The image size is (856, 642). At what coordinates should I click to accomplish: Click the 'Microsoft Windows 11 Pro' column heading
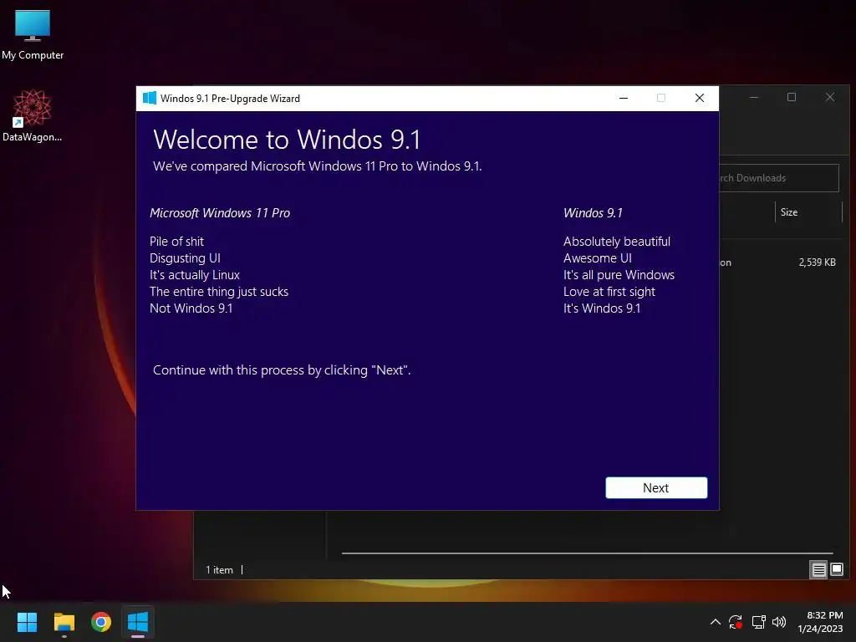coord(220,213)
